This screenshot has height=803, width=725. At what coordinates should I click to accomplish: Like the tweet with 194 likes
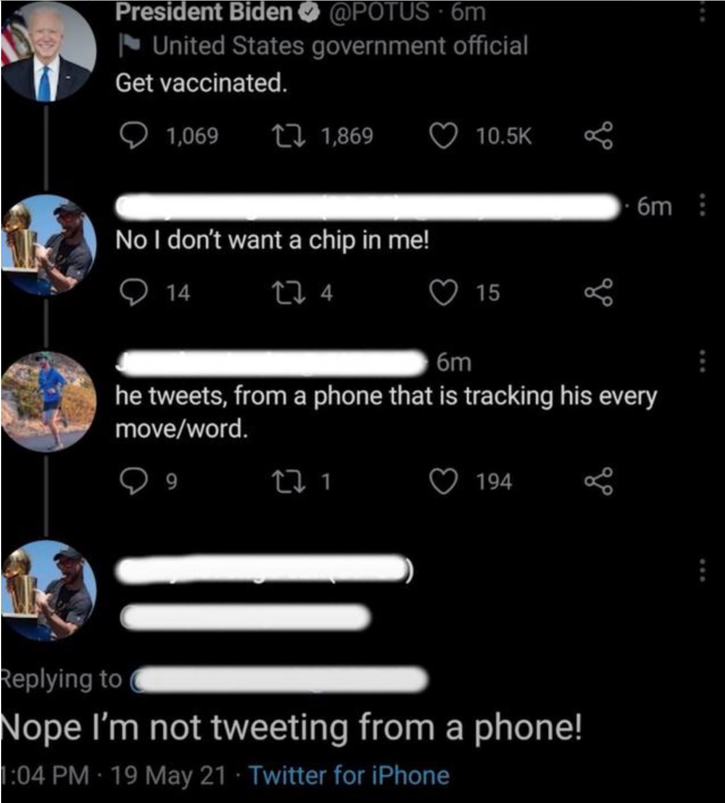point(443,481)
